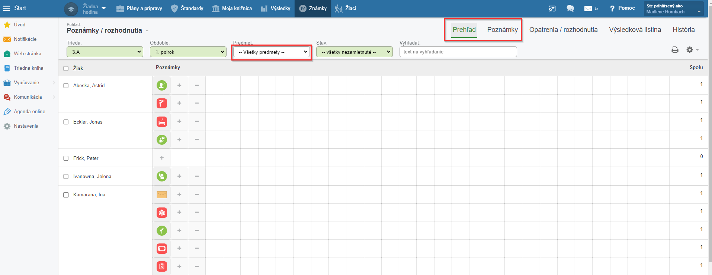Go to Triedna kniha in sidebar
The width and height of the screenshot is (712, 275).
[28, 68]
